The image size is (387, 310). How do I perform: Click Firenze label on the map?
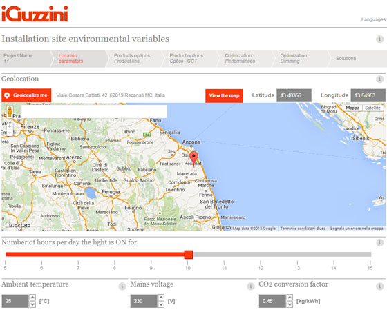pyautogui.click(x=30, y=127)
